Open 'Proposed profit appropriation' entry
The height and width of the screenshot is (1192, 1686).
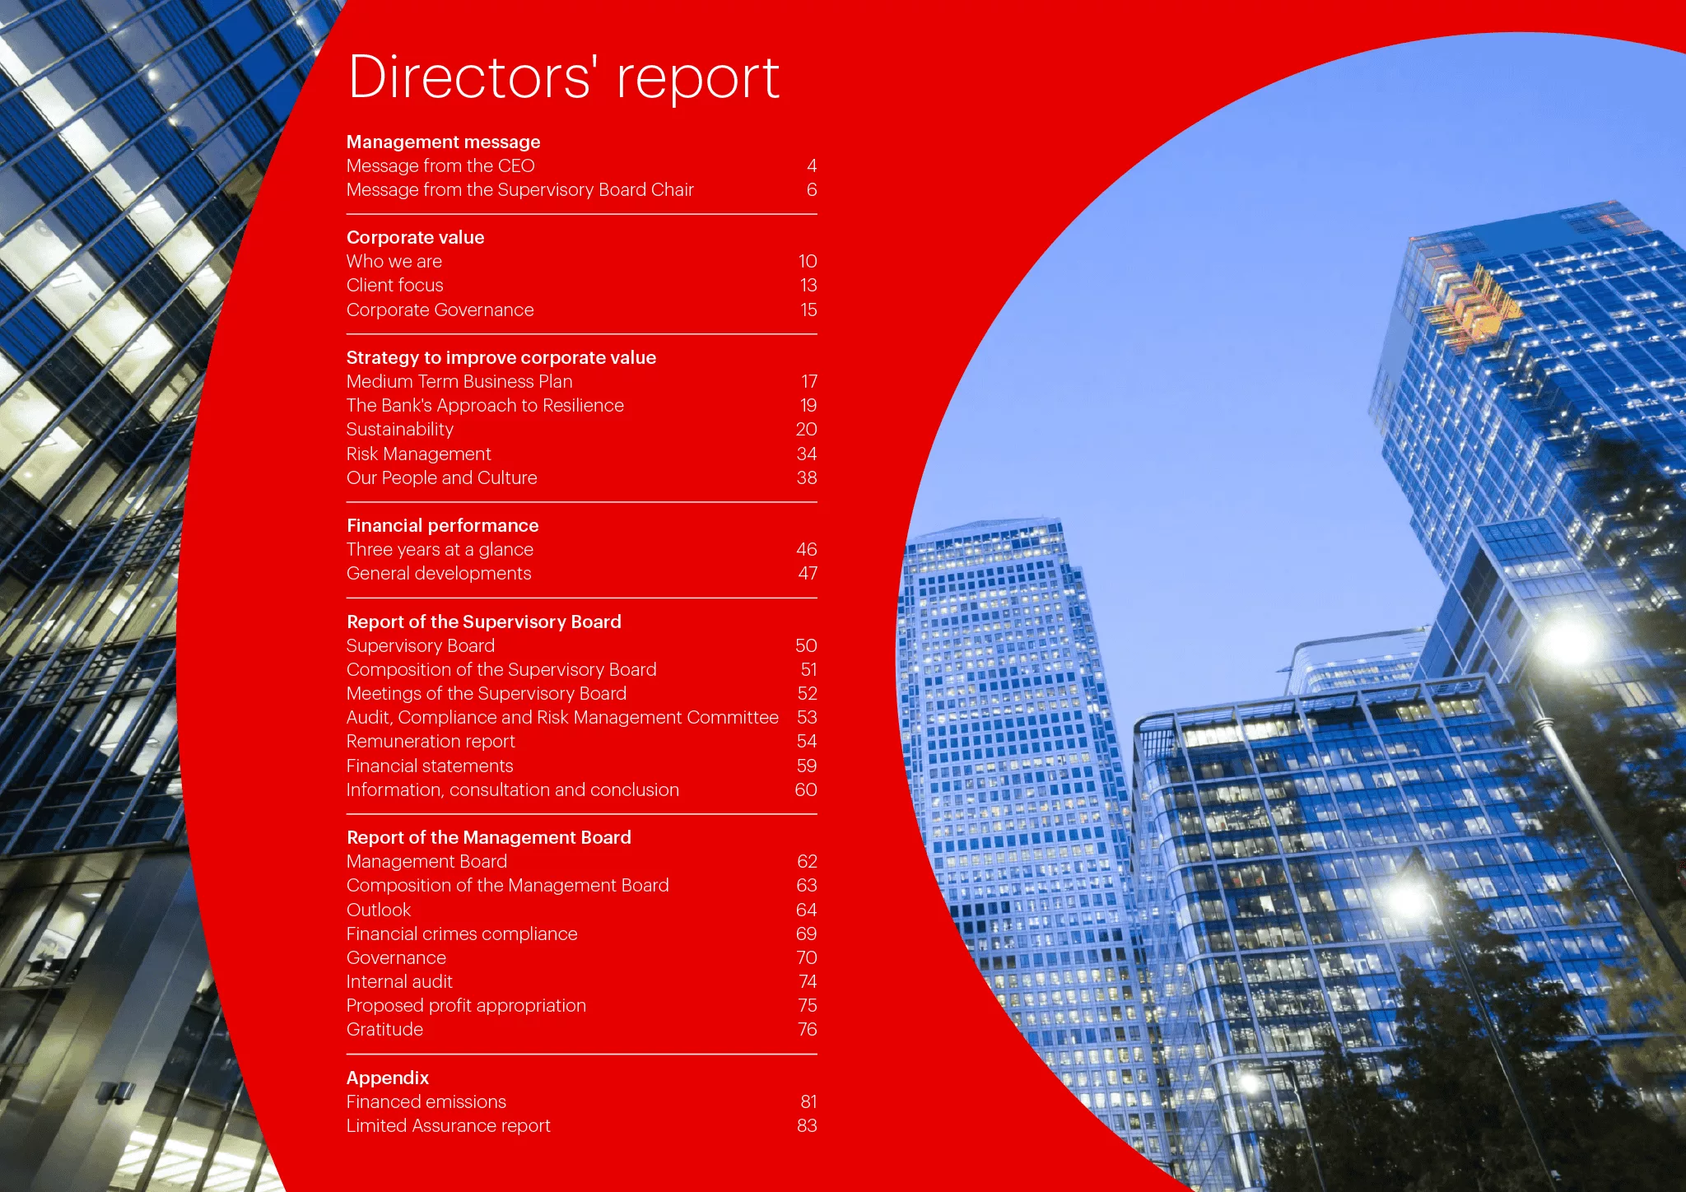(581, 1006)
